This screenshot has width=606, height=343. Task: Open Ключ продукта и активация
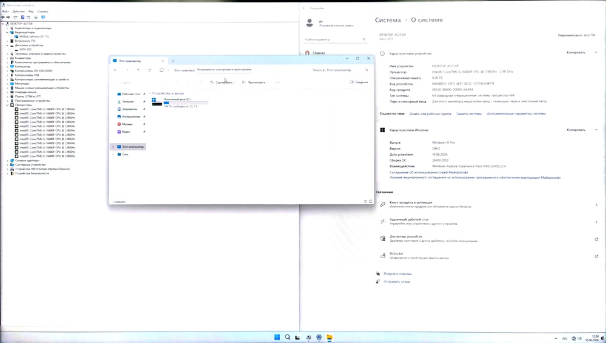[490, 205]
